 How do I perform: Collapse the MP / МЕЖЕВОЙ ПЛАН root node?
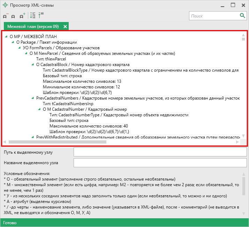coord(6,36)
